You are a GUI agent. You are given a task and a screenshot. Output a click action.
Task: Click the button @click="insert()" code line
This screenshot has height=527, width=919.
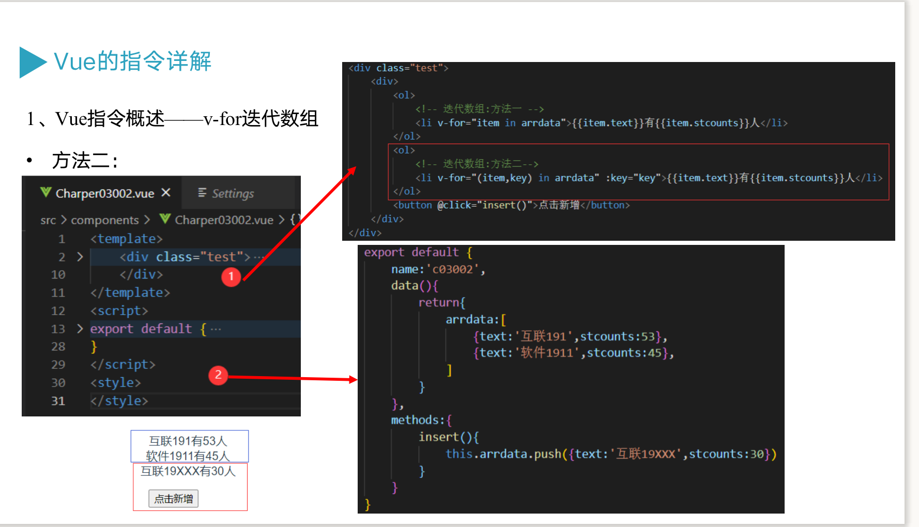tap(511, 205)
